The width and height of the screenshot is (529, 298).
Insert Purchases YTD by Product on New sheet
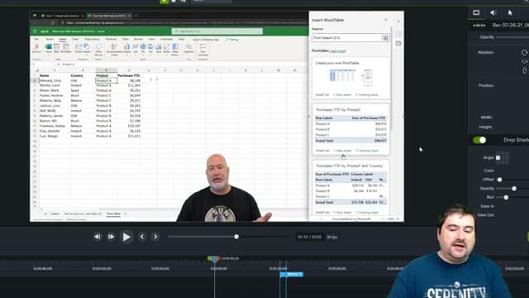coord(342,151)
